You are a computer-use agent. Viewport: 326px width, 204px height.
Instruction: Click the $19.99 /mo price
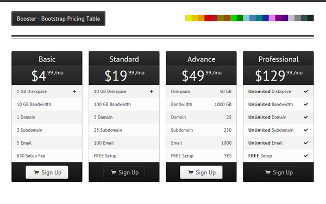[124, 76]
